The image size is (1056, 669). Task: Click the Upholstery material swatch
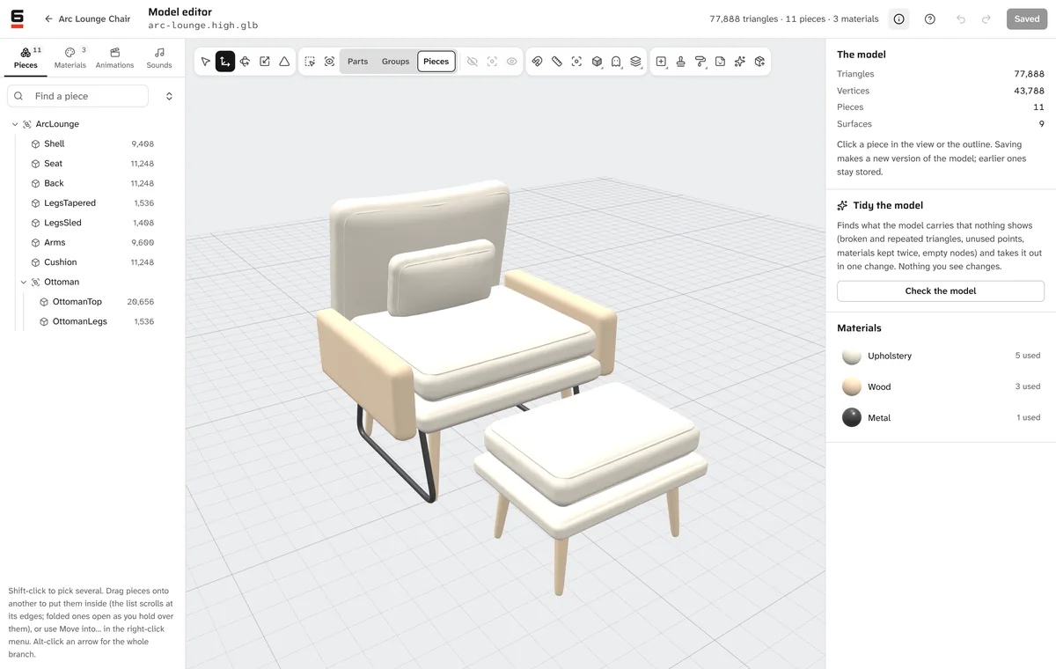point(852,356)
